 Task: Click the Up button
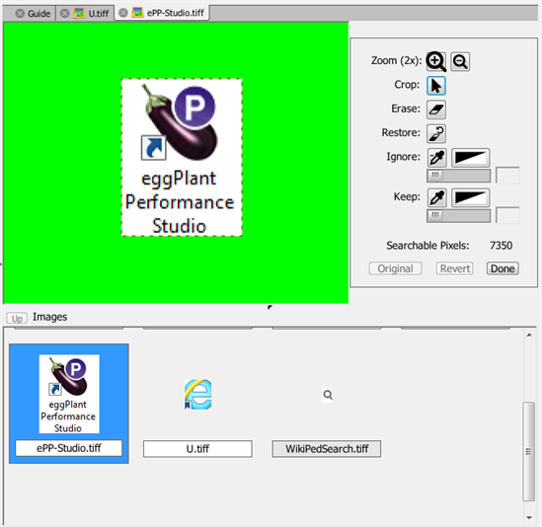pos(17,319)
